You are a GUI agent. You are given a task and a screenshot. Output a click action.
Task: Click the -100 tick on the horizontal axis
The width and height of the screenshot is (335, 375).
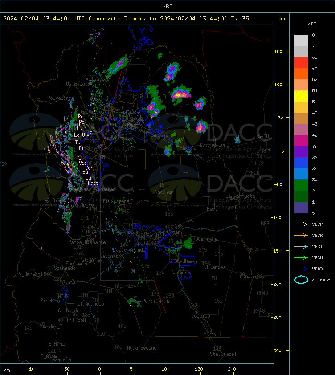click(x=32, y=369)
